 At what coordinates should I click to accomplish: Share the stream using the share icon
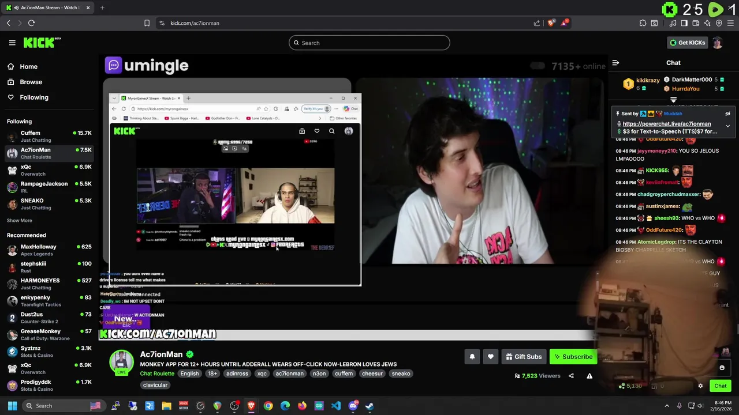pyautogui.click(x=571, y=376)
